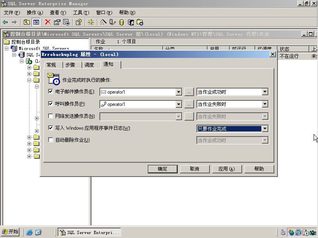Viewport: 318px width, 238px height.
Task: Click the Back arrow toolbar icon
Action: [x=5, y=22]
